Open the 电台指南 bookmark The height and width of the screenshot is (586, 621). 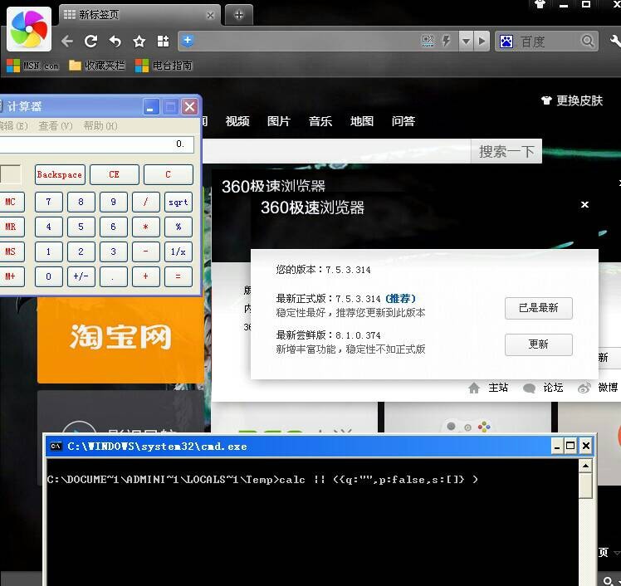[x=164, y=66]
